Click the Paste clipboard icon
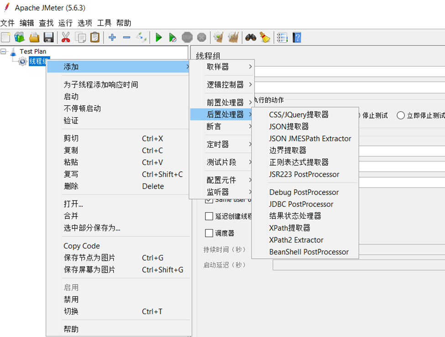 (x=95, y=37)
